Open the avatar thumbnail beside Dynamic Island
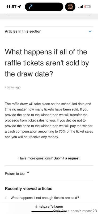Screen dimensions: 98x214 70,7
